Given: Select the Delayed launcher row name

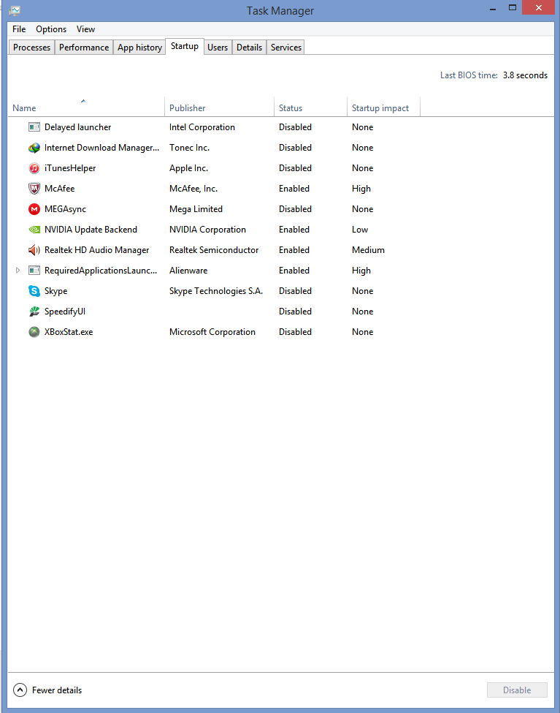Looking at the screenshot, I should point(77,127).
